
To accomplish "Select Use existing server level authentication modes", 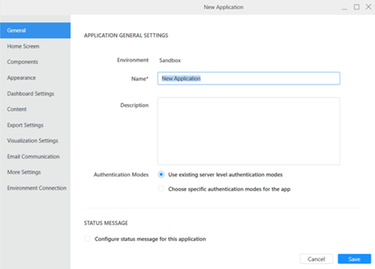I will point(161,174).
